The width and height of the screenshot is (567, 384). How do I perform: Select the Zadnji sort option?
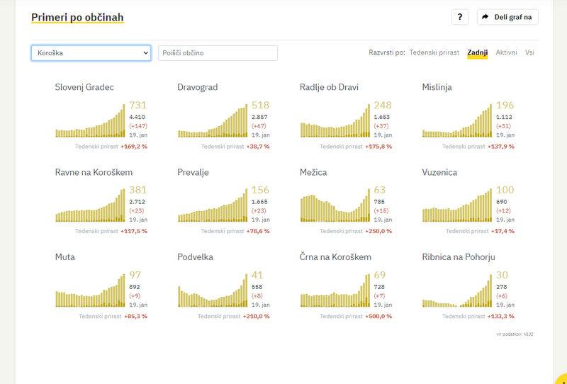coord(477,52)
